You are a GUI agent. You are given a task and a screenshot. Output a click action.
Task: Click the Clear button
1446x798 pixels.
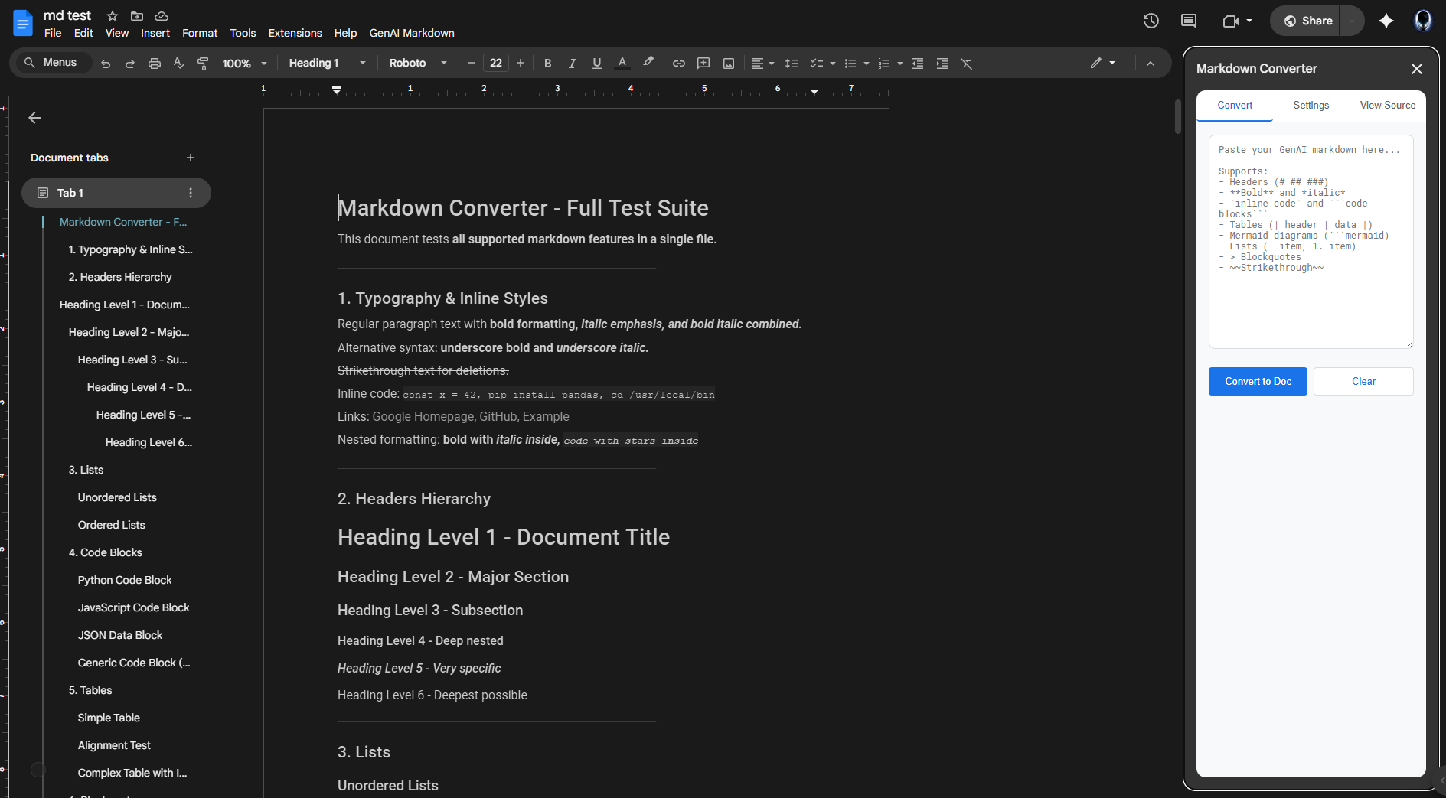tap(1363, 382)
